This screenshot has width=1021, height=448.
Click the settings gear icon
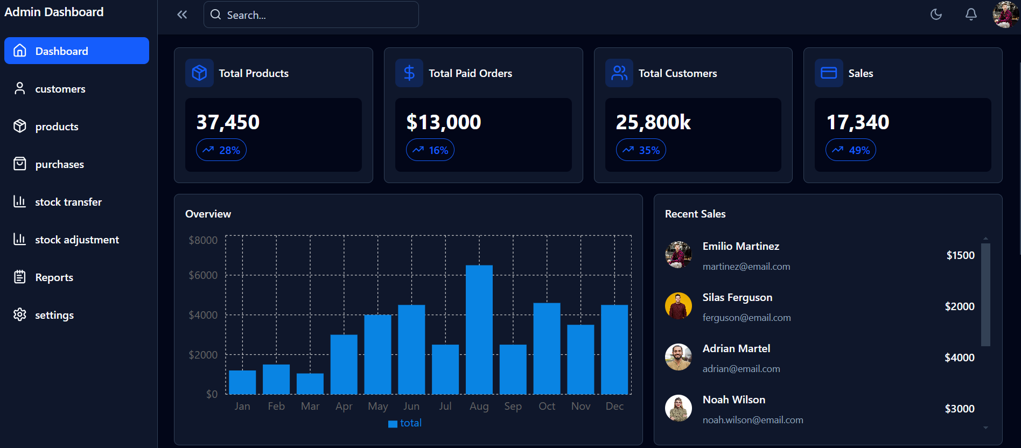click(20, 314)
